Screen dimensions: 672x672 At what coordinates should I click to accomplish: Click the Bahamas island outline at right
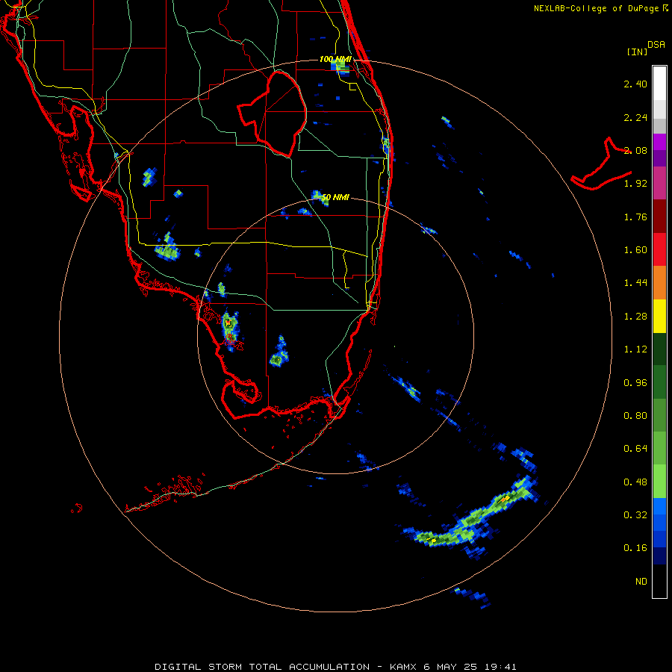[601, 164]
